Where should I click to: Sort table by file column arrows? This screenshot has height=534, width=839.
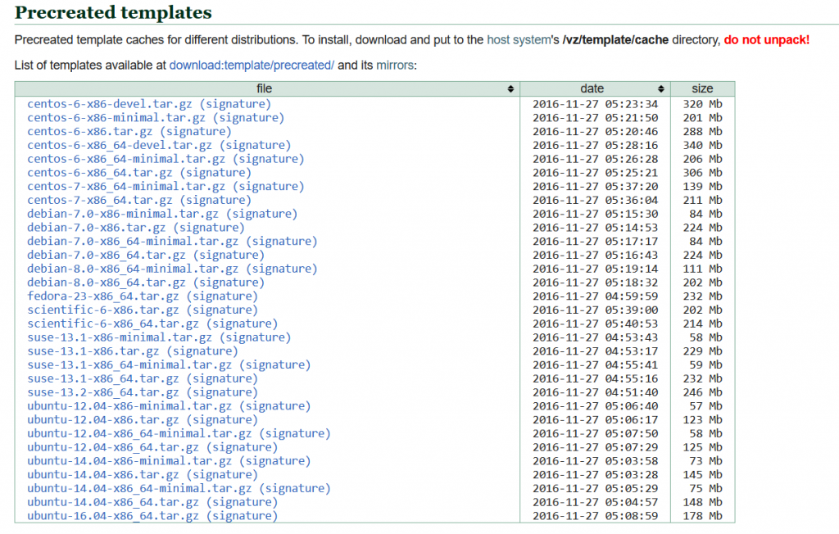point(510,88)
